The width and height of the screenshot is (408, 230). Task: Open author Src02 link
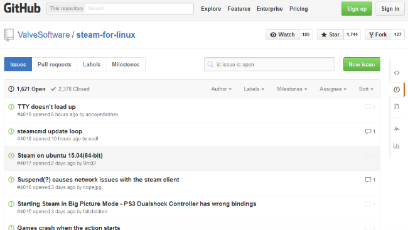[x=90, y=163]
